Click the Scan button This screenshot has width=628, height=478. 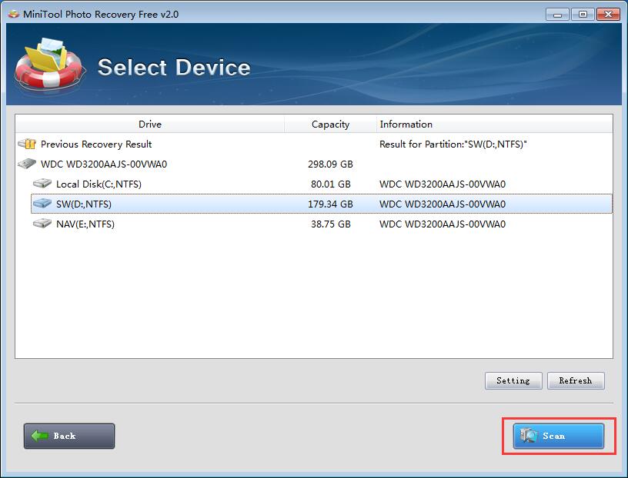[558, 436]
